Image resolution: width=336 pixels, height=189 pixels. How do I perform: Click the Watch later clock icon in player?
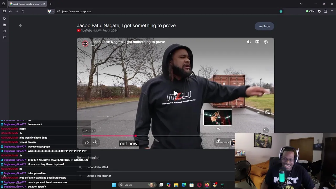click(x=95, y=143)
